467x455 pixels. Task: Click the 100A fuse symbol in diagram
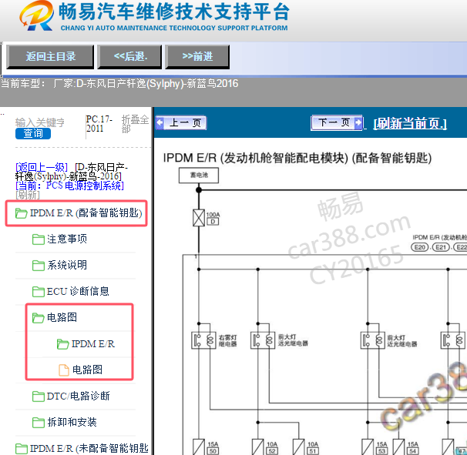click(199, 218)
